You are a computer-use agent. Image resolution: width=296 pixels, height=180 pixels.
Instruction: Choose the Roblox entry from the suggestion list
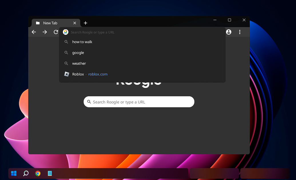pyautogui.click(x=78, y=74)
